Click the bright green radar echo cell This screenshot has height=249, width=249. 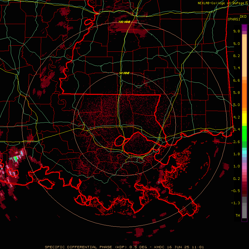15,158
